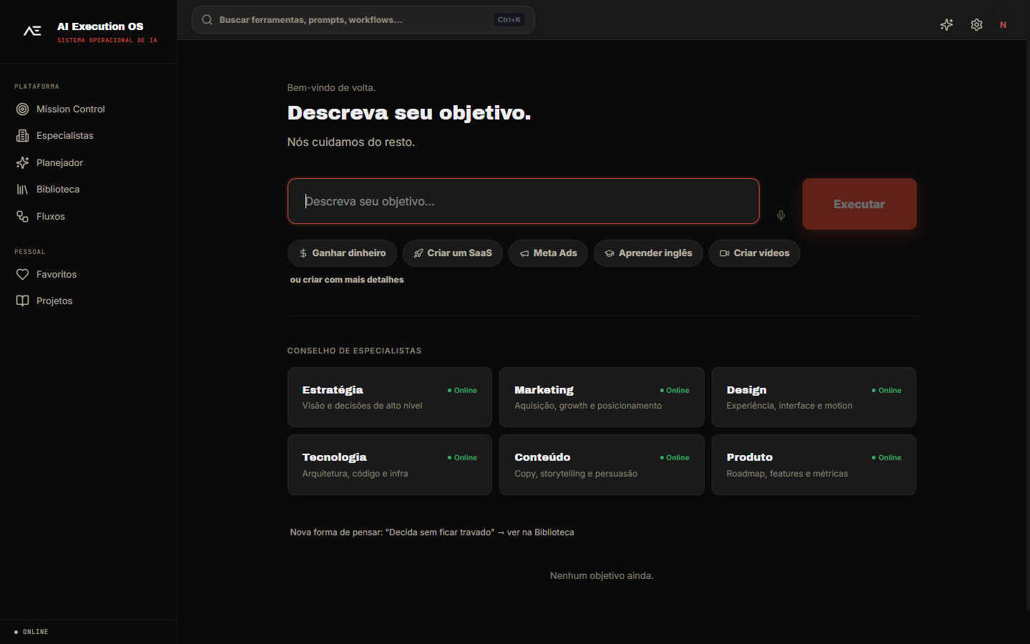This screenshot has width=1030, height=644.
Task: Open the Estratégia specialist card
Action: (x=390, y=397)
